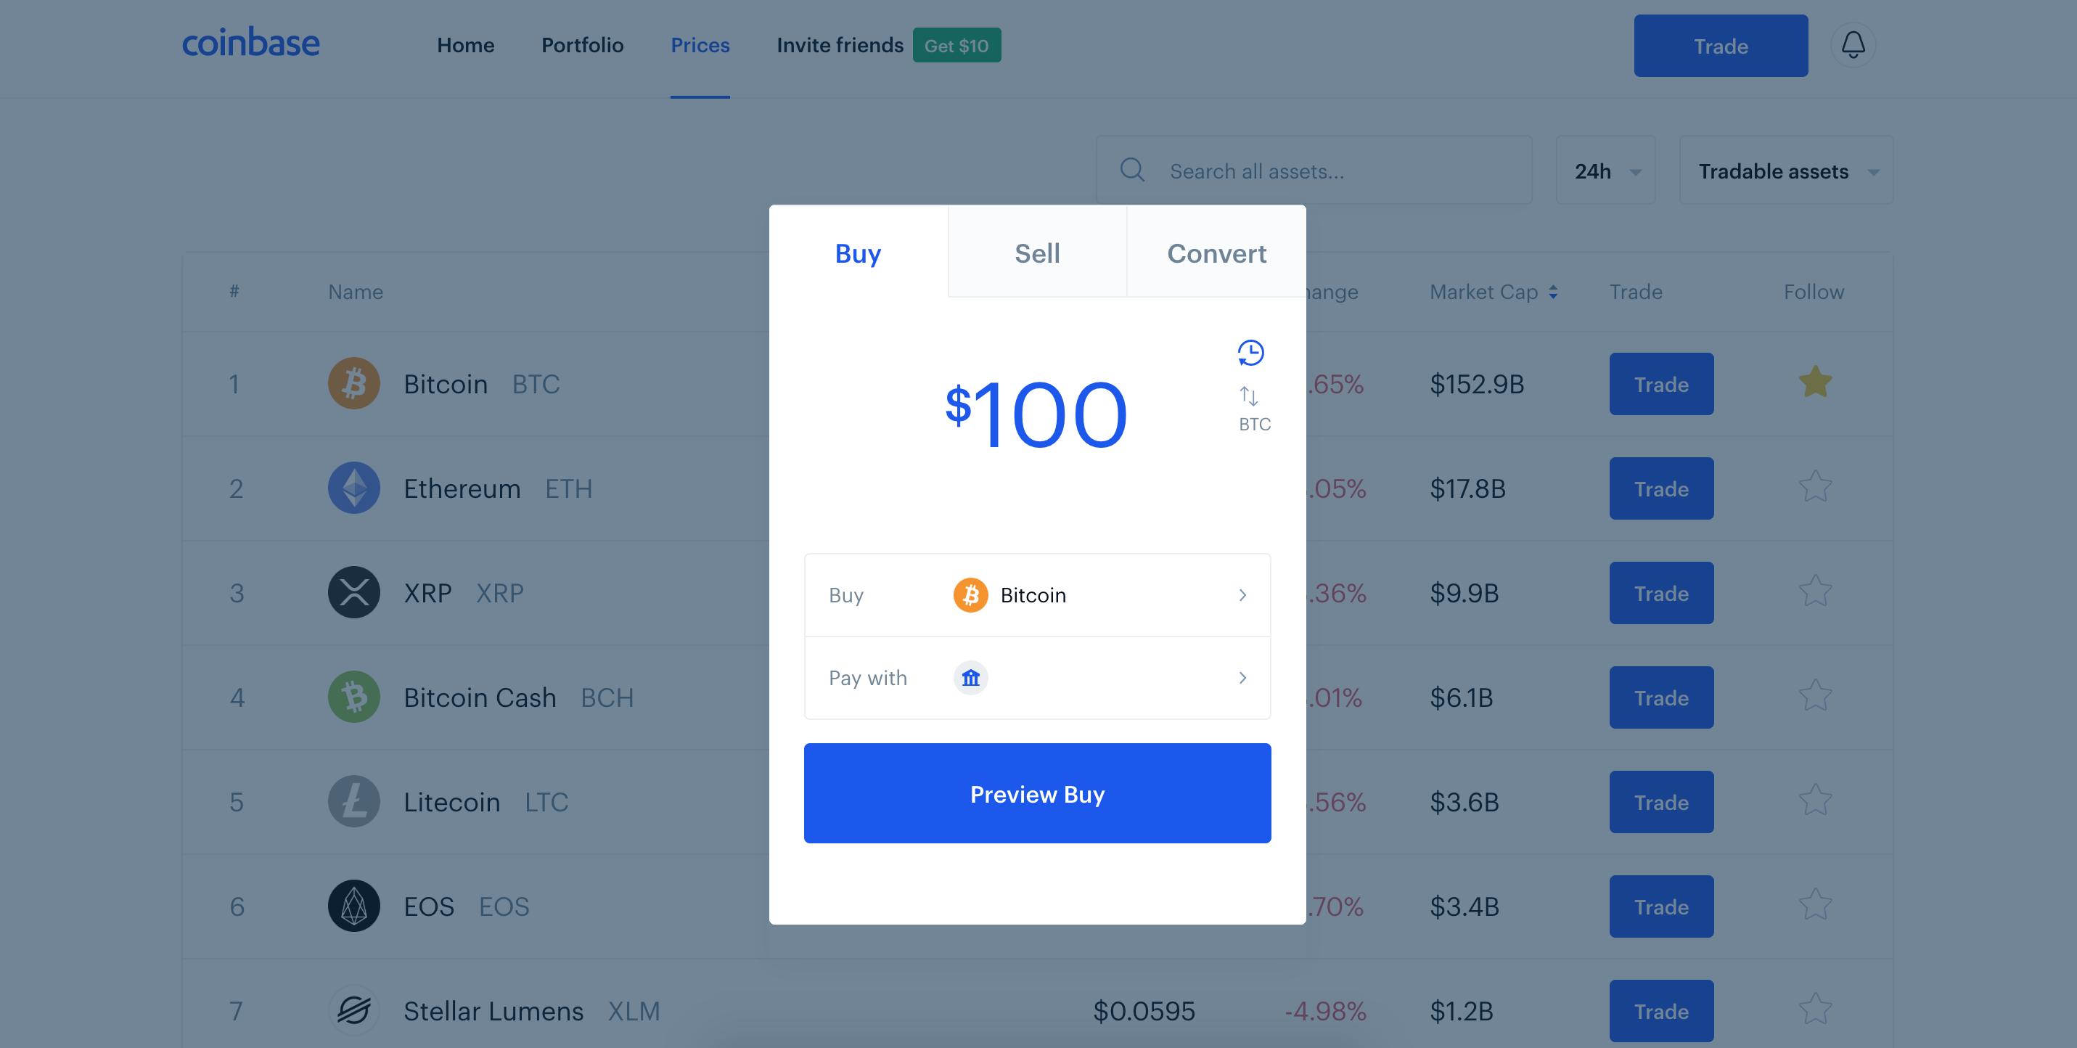The image size is (2077, 1048).
Task: Toggle the Ethereum follow star
Action: point(1815,486)
